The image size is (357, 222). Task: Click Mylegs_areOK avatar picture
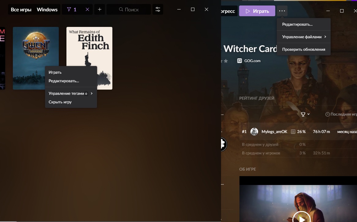click(x=254, y=132)
